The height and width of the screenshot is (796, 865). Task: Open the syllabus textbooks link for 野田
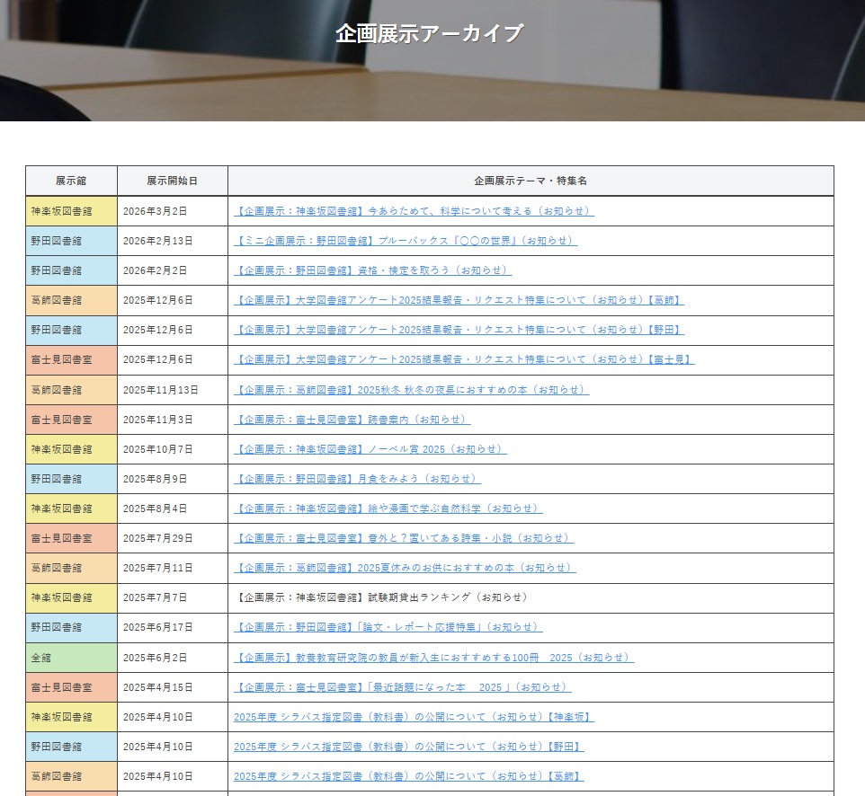coord(408,747)
